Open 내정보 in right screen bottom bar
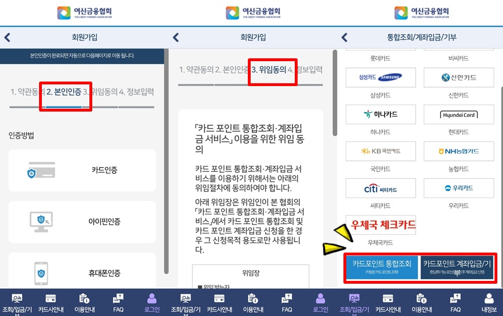 (489, 303)
